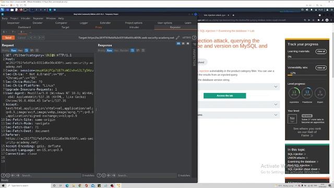Open the Intruder menu
Image resolution: width=334 pixels, height=188 pixels.
pyautogui.click(x=26, y=19)
